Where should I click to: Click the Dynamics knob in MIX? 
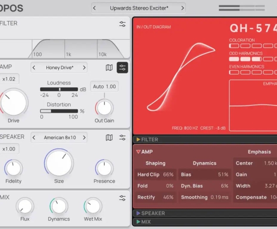(x=59, y=206)
